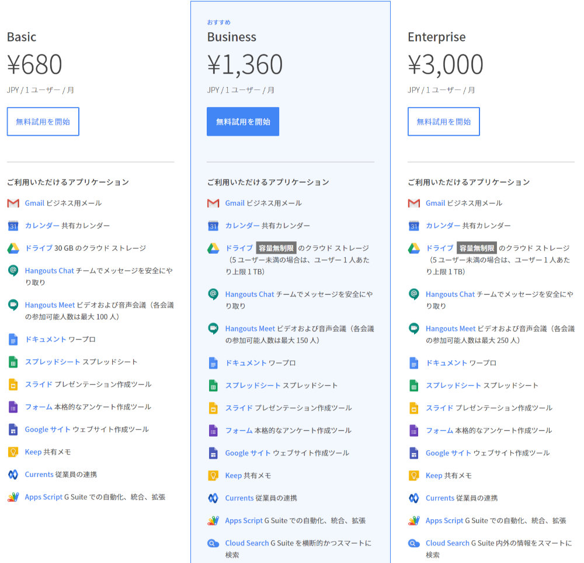Click the Slides icon in Basic plan

click(x=13, y=385)
